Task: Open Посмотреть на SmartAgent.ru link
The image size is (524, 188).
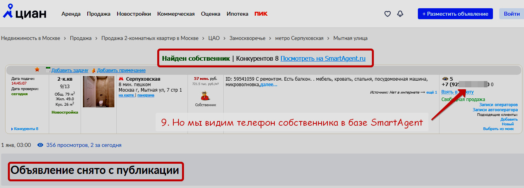Action: click(323, 59)
